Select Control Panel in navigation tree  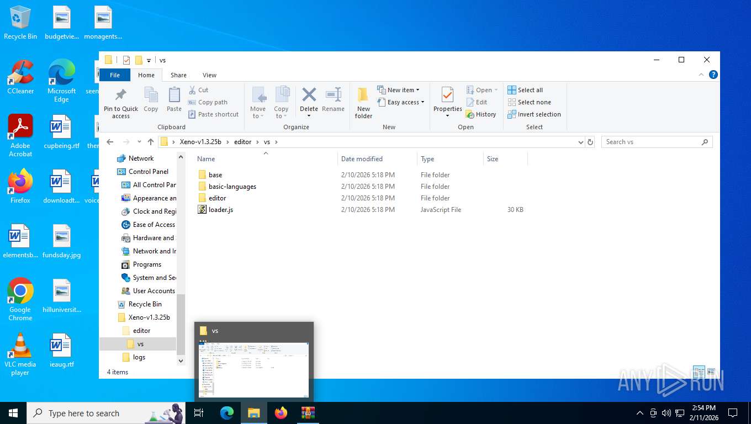[x=148, y=172]
